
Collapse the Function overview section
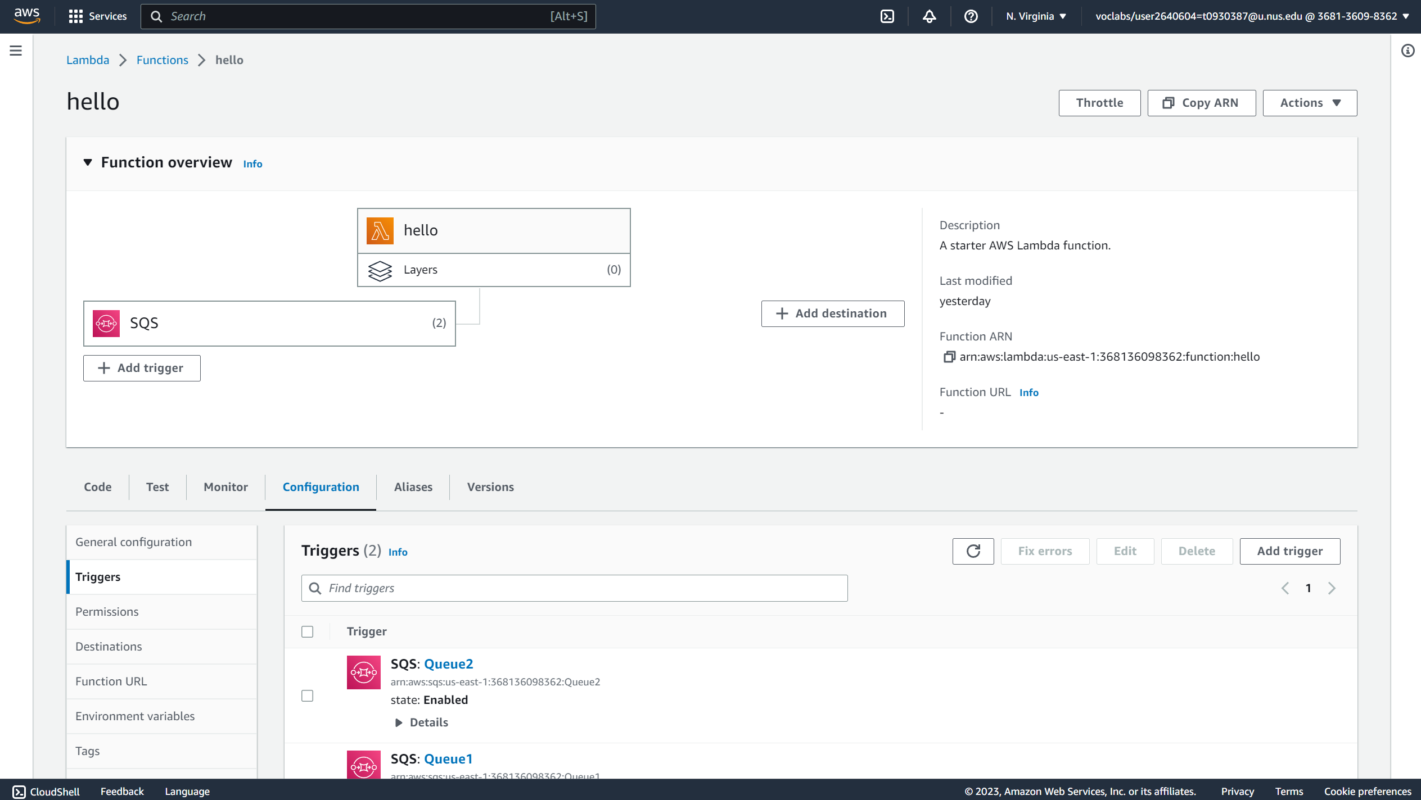tap(88, 162)
